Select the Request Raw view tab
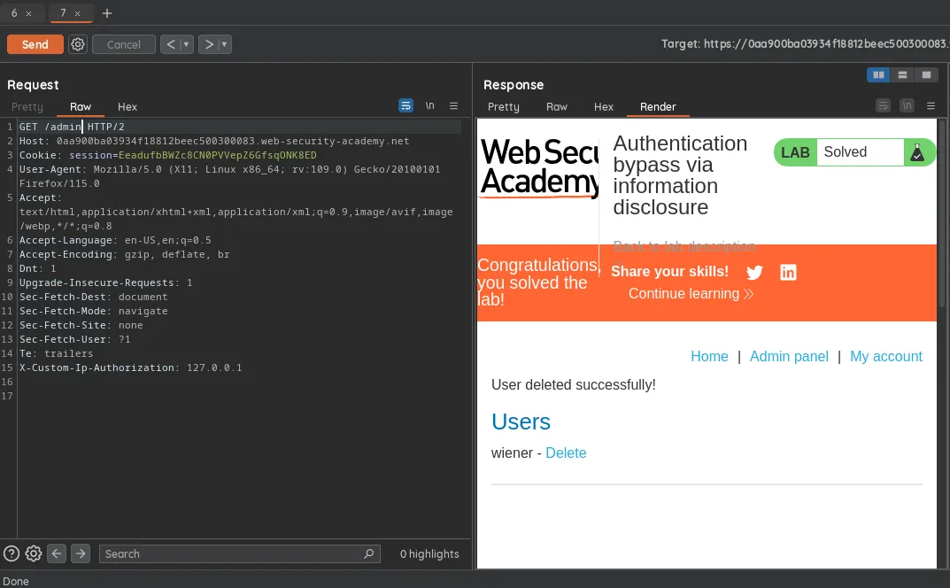 80,106
